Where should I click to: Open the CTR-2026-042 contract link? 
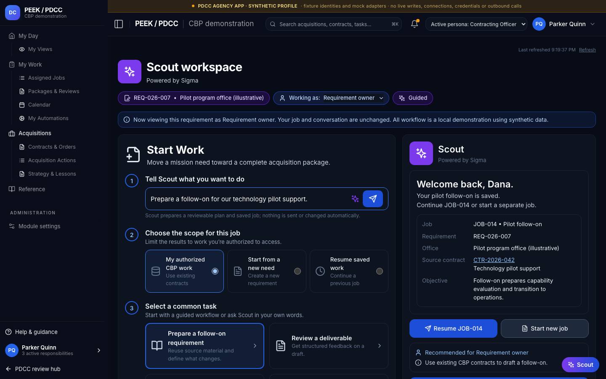494,260
